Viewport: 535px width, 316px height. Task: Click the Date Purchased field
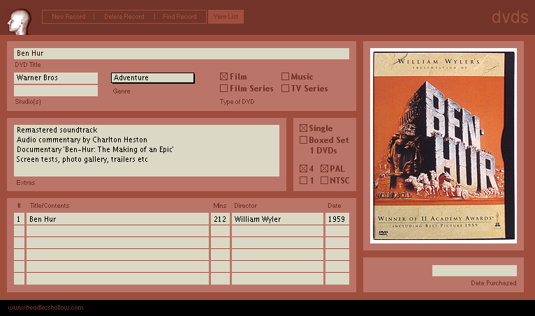(x=474, y=271)
